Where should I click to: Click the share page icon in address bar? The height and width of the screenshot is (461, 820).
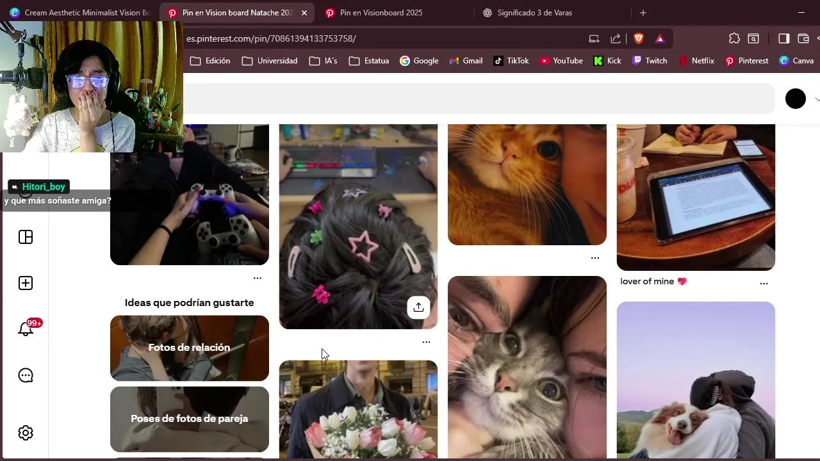pyautogui.click(x=616, y=38)
